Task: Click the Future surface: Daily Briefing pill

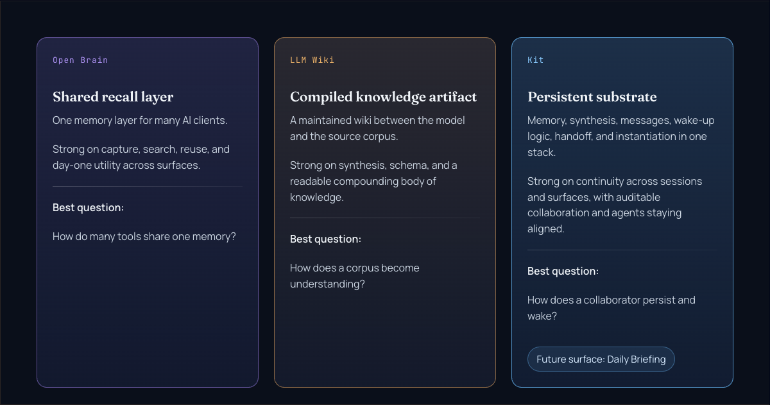Action: (601, 359)
